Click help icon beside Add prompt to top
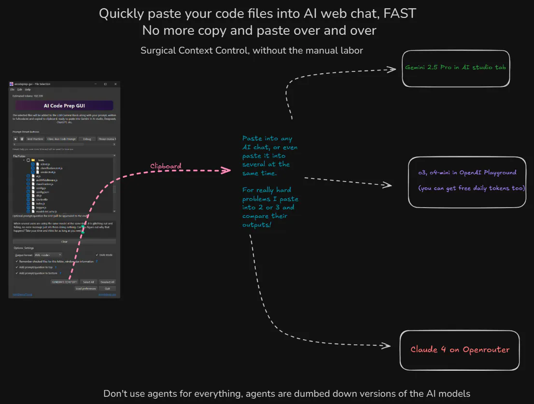 click(56, 267)
